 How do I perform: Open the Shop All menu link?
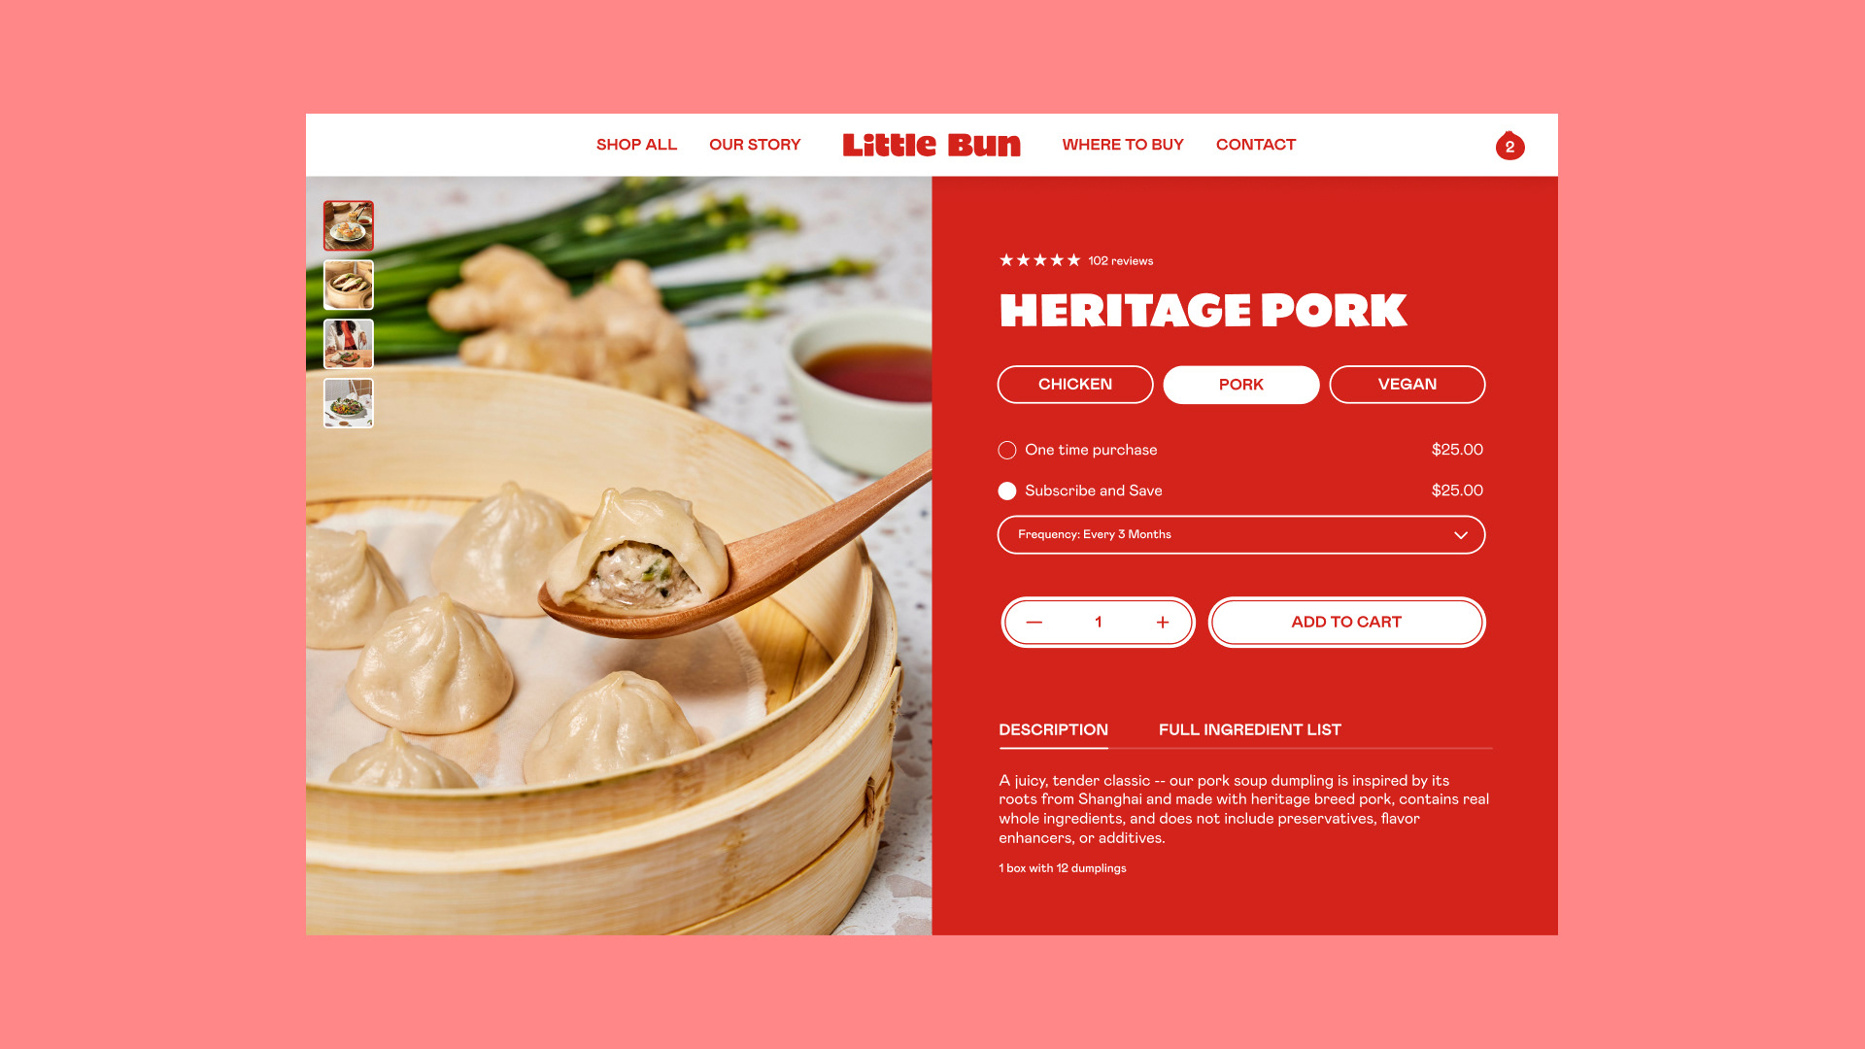tap(636, 145)
